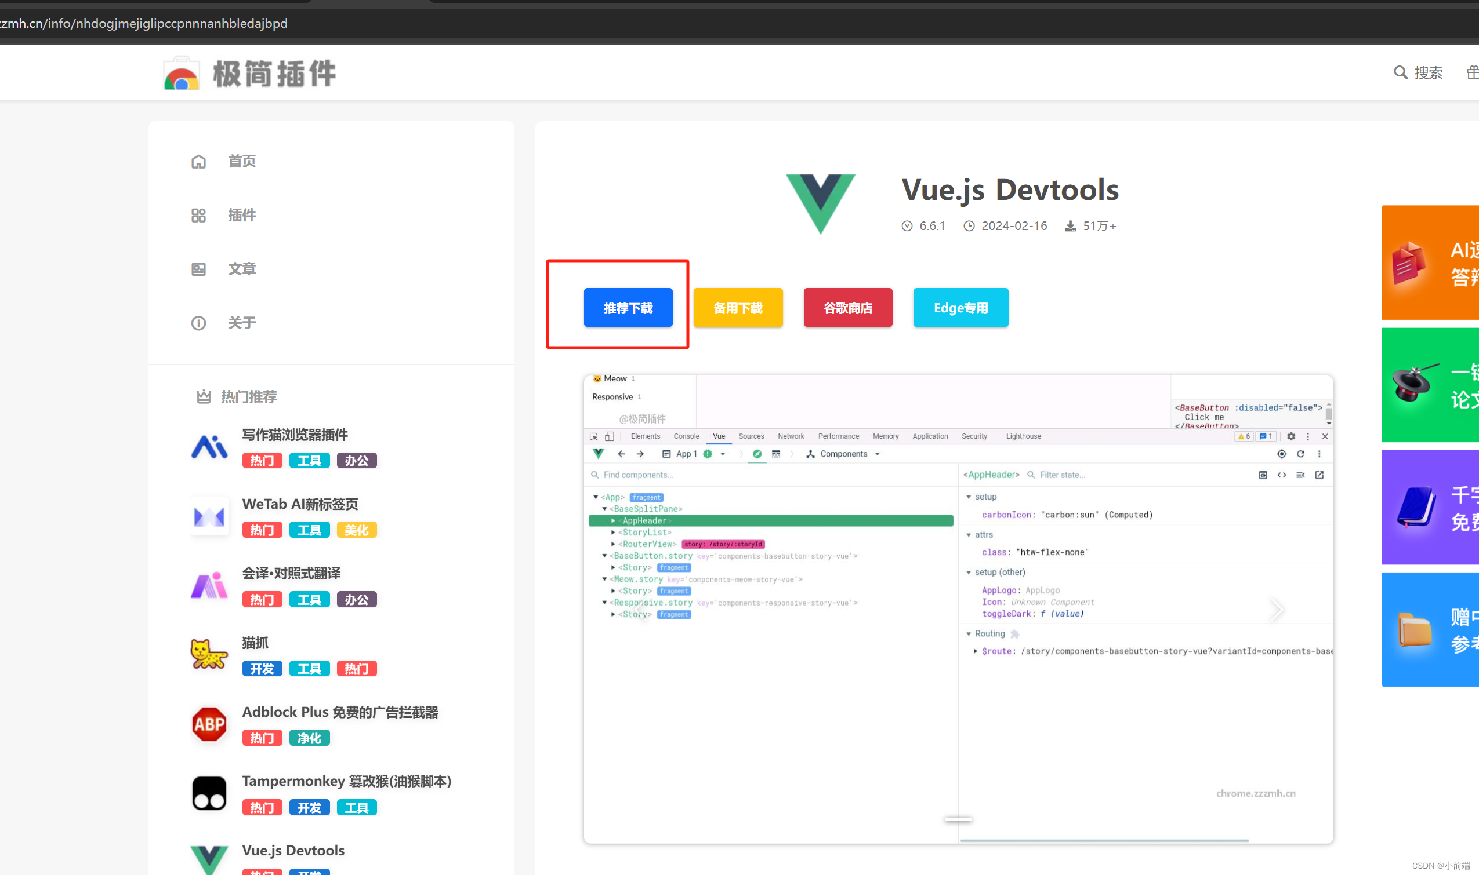Toggle device toolbar icon in devtools
This screenshot has height=875, width=1479.
[x=609, y=436]
